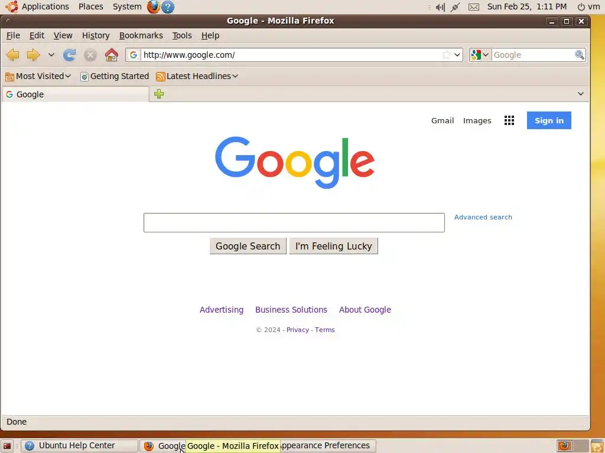
Task: Click the Google favicon in the address bar
Action: (x=134, y=55)
